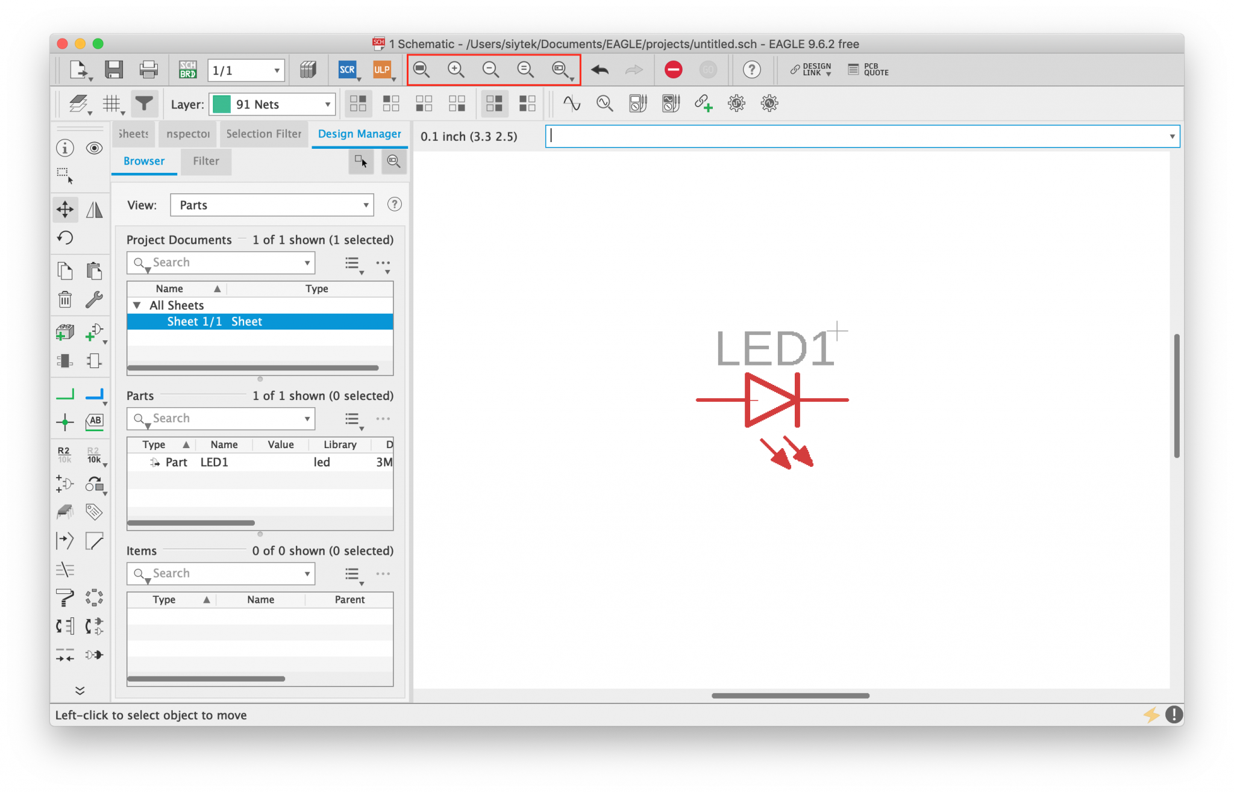Activate the Zoom In tool
1234x792 pixels.
click(456, 69)
